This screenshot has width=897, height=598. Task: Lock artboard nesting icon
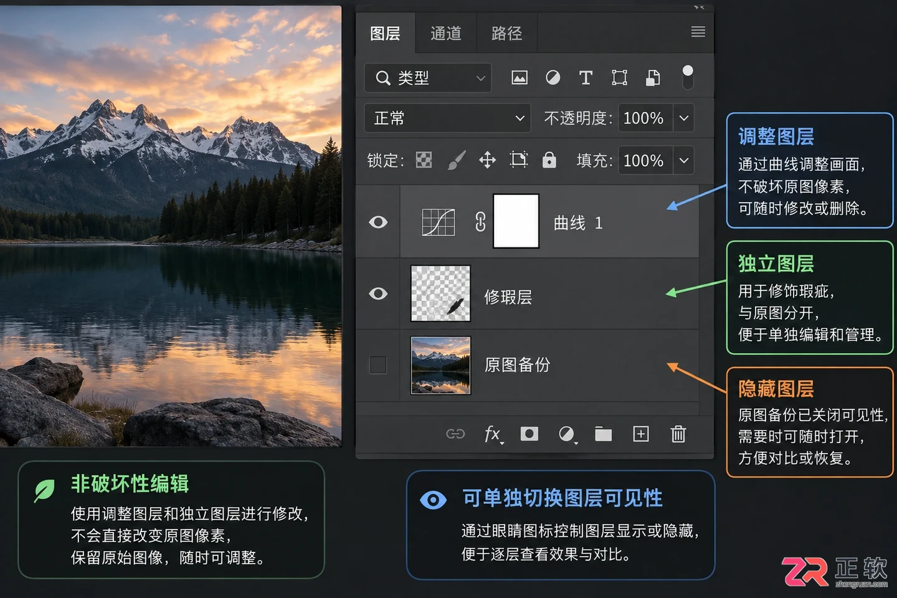click(518, 160)
